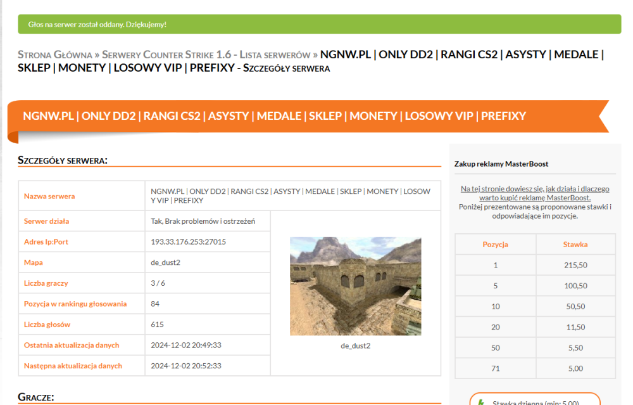Click the stake value 11,50
Viewport: 633px width, 405px height.
click(575, 327)
